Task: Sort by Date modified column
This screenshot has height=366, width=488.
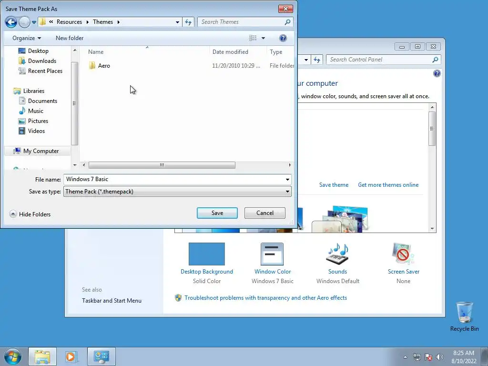Action: pos(230,51)
